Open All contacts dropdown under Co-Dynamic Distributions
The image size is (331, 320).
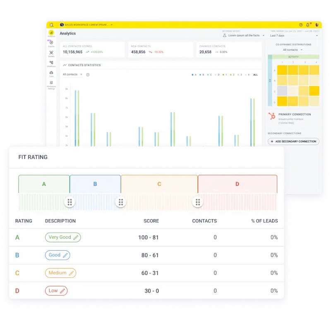pyautogui.click(x=293, y=50)
